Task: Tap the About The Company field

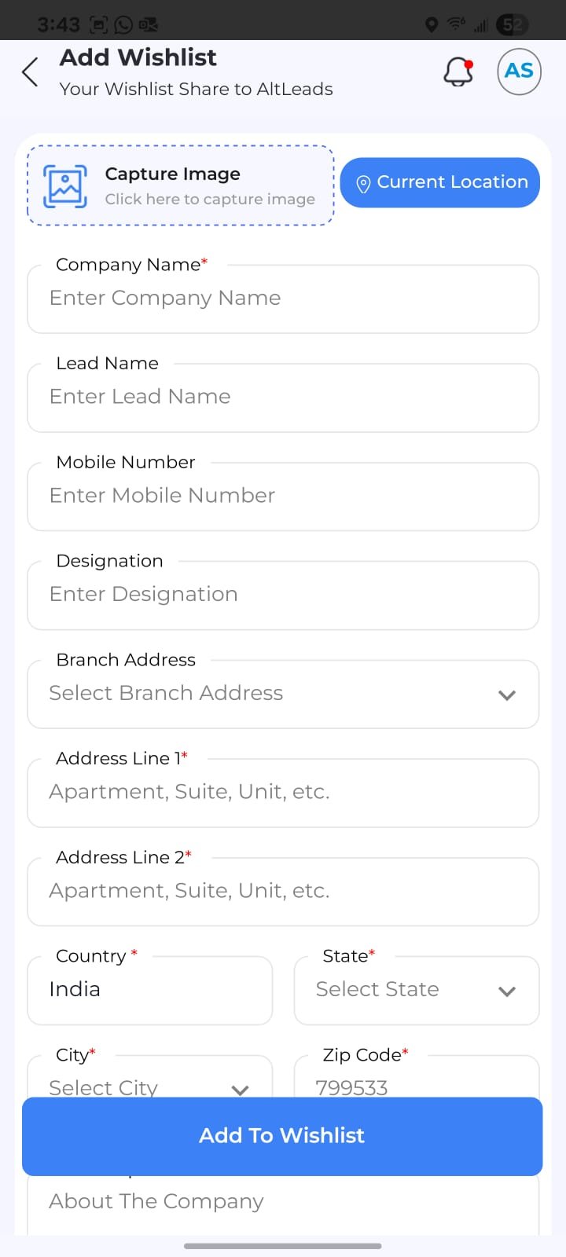Action: pos(283,1202)
